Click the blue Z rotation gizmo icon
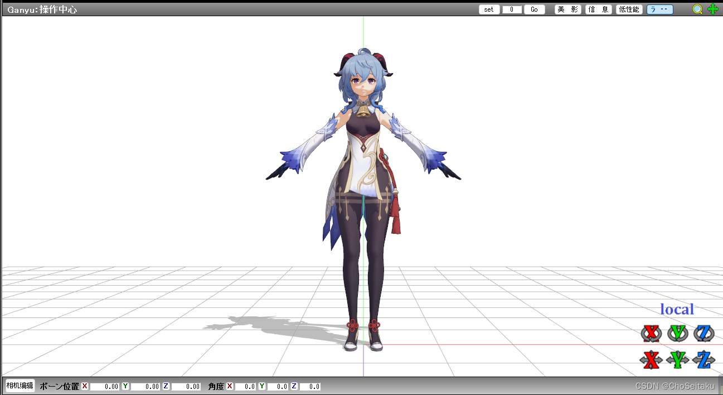Image resolution: width=723 pixels, height=395 pixels. 704,333
